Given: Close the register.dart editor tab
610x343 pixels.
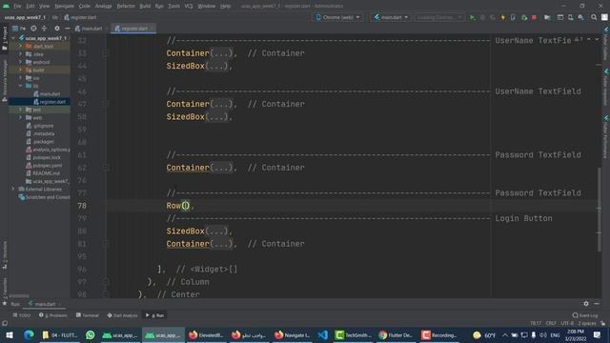Looking at the screenshot, I should coord(152,29).
